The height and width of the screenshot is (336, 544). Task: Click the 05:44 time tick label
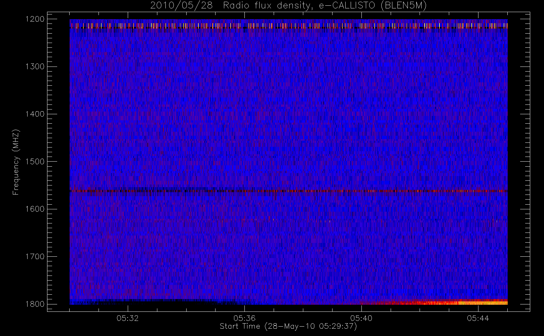[478, 318]
